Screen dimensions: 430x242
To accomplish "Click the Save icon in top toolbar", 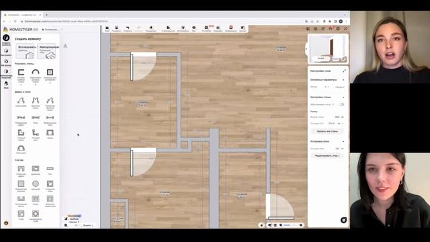I will 116,28.
